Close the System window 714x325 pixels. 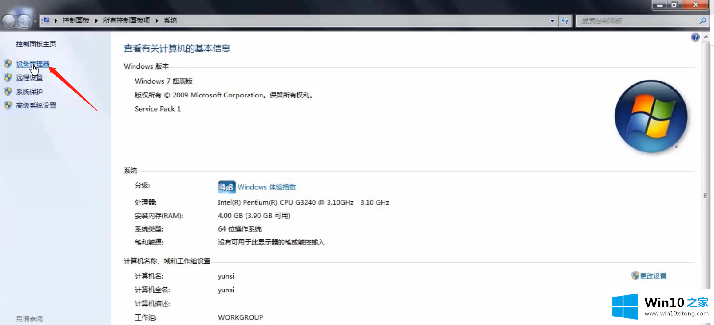tap(695, 5)
